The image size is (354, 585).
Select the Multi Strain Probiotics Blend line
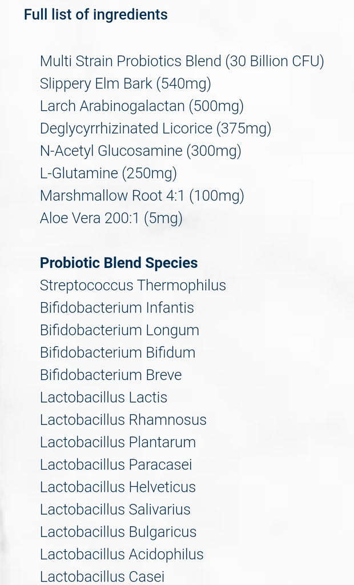click(182, 61)
